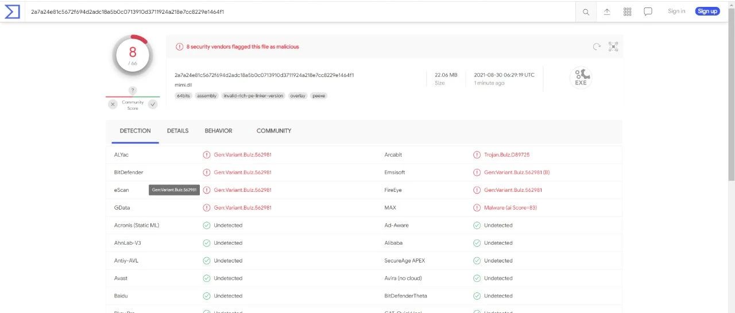Select the community score question mark
Image resolution: width=735 pixels, height=313 pixels.
(133, 90)
